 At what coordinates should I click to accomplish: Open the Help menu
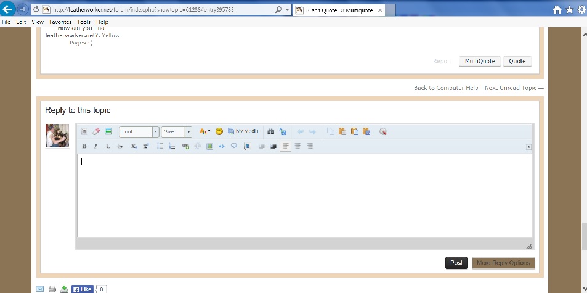102,22
